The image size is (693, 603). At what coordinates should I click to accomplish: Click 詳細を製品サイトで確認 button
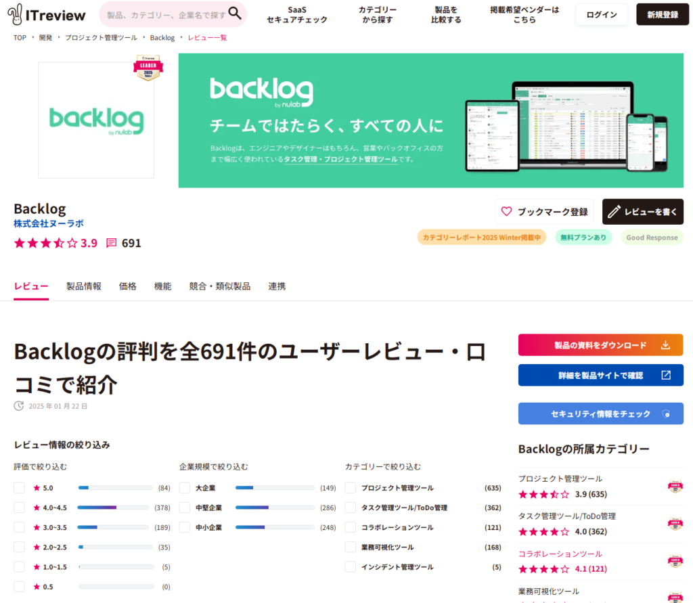pyautogui.click(x=601, y=376)
